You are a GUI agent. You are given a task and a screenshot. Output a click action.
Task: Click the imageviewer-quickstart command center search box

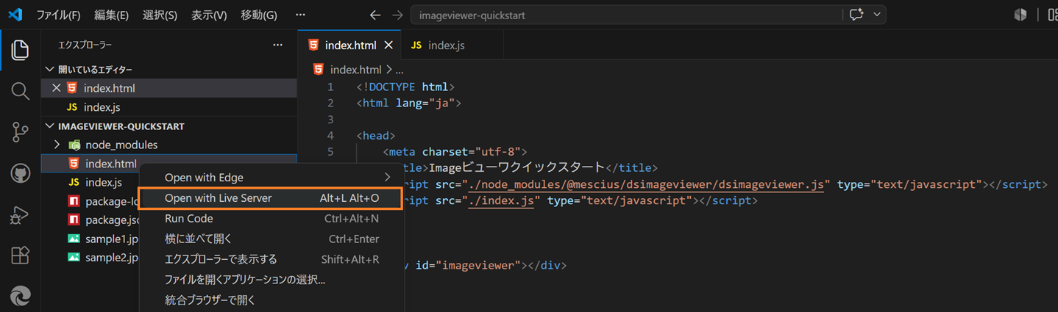(626, 15)
